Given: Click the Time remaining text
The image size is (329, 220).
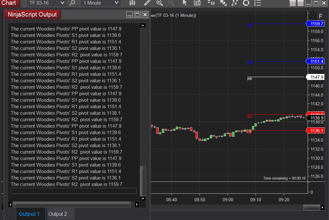Looking at the screenshot, I should [x=284, y=178].
